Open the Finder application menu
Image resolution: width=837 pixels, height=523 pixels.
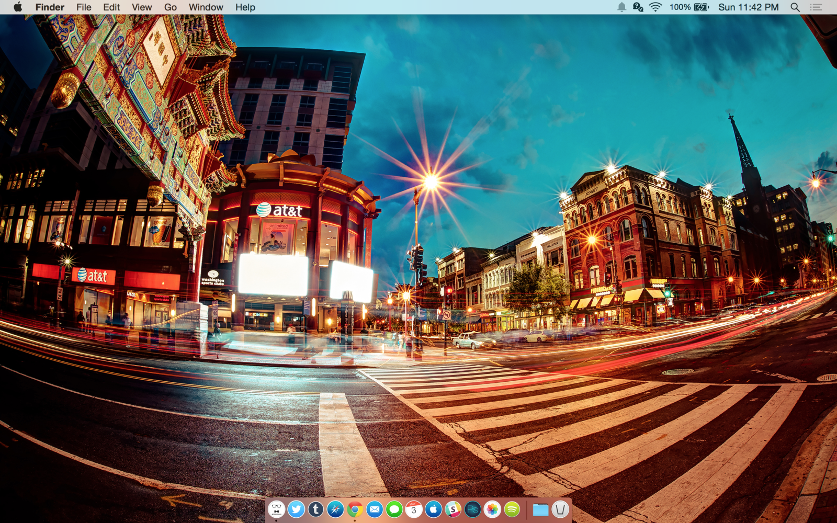pyautogui.click(x=50, y=7)
